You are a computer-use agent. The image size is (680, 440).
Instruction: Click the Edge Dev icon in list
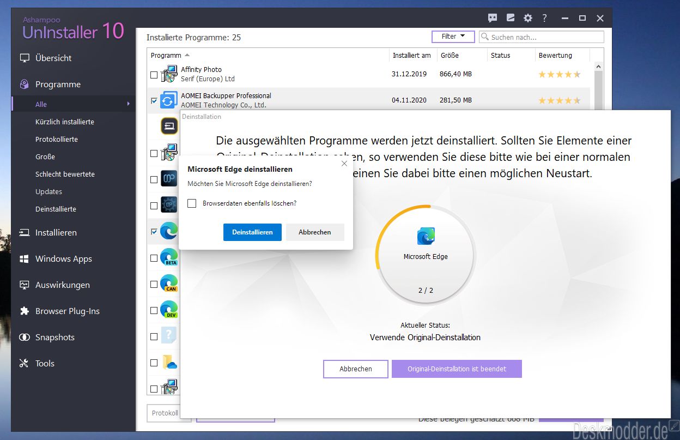169,310
